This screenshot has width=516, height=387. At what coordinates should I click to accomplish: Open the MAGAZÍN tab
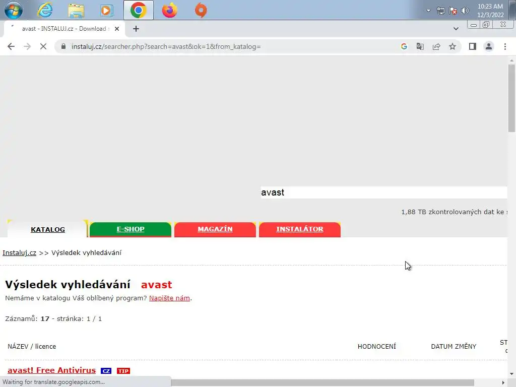215,229
